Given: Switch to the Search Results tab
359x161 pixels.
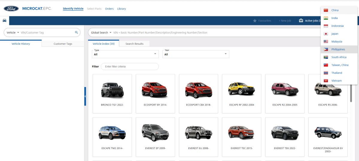Looking at the screenshot, I should (x=134, y=44).
